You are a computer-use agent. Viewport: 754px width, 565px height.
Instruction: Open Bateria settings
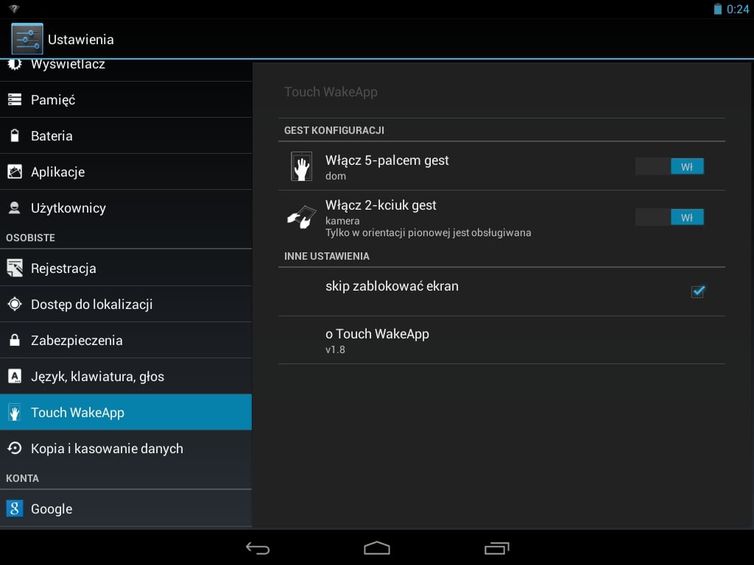click(x=126, y=135)
